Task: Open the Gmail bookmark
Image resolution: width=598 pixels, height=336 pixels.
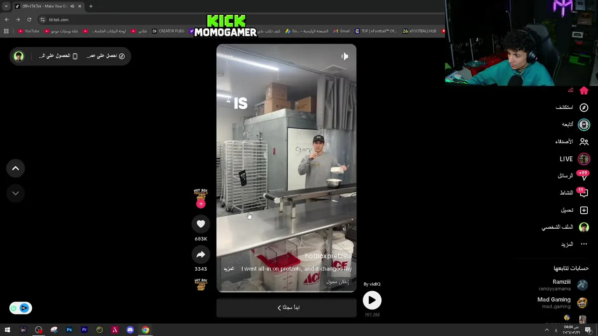Action: (x=342, y=31)
